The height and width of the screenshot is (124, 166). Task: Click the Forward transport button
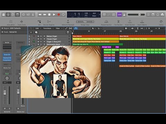[x=45, y=14]
